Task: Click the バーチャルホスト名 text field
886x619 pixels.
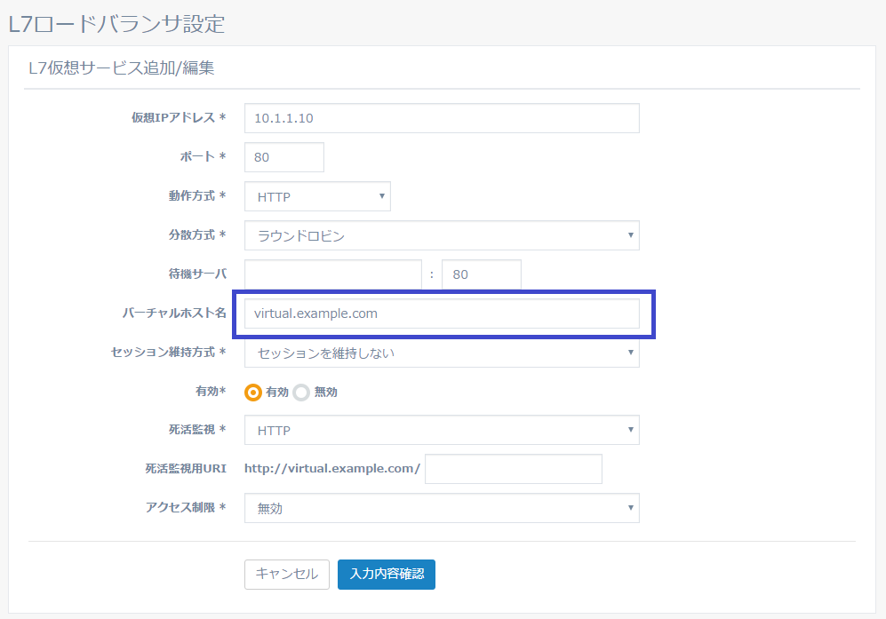Action: [x=442, y=313]
